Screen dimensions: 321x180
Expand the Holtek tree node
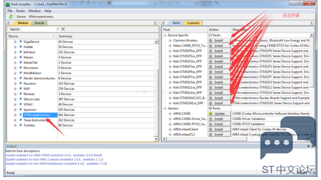tap(15, 47)
